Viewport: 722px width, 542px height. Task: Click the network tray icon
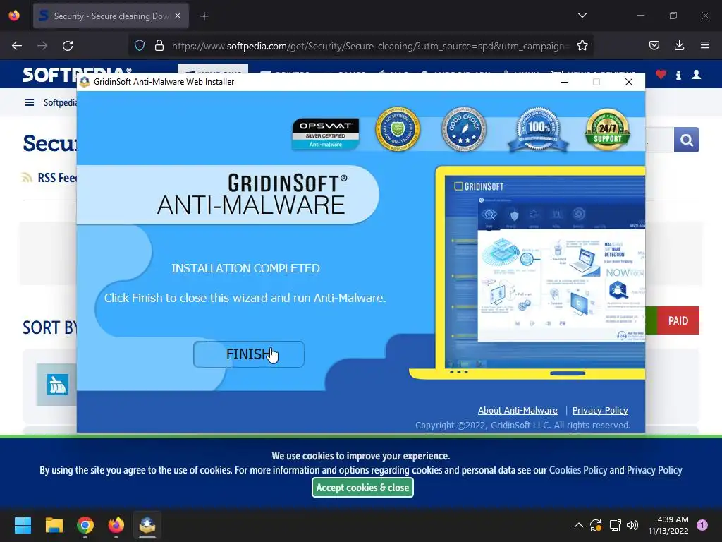(x=615, y=525)
